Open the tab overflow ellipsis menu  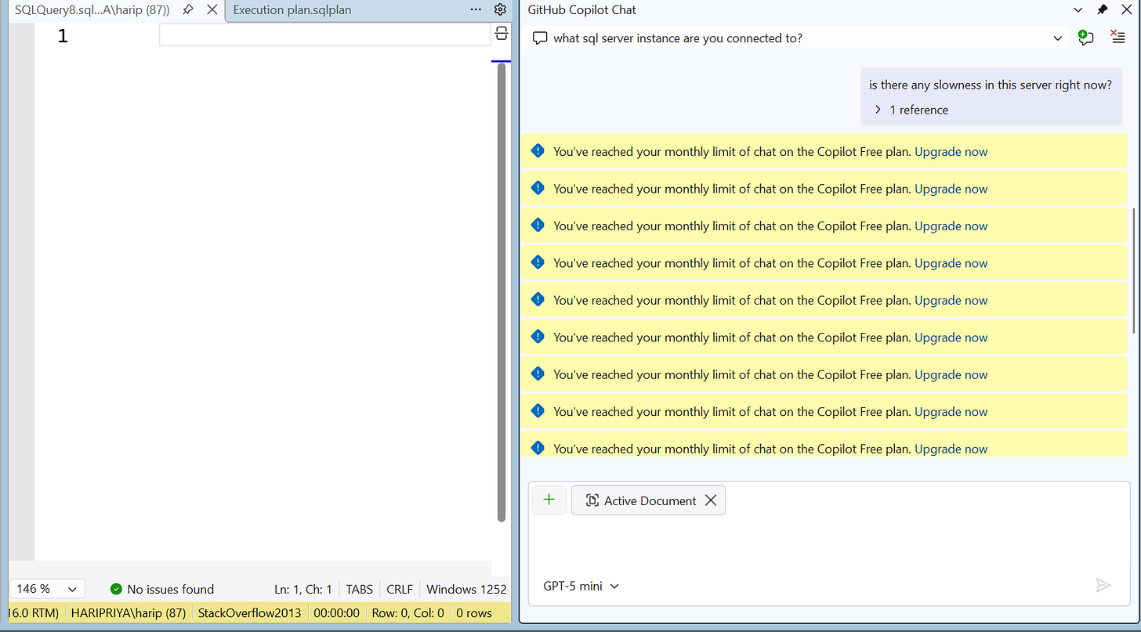click(x=476, y=10)
